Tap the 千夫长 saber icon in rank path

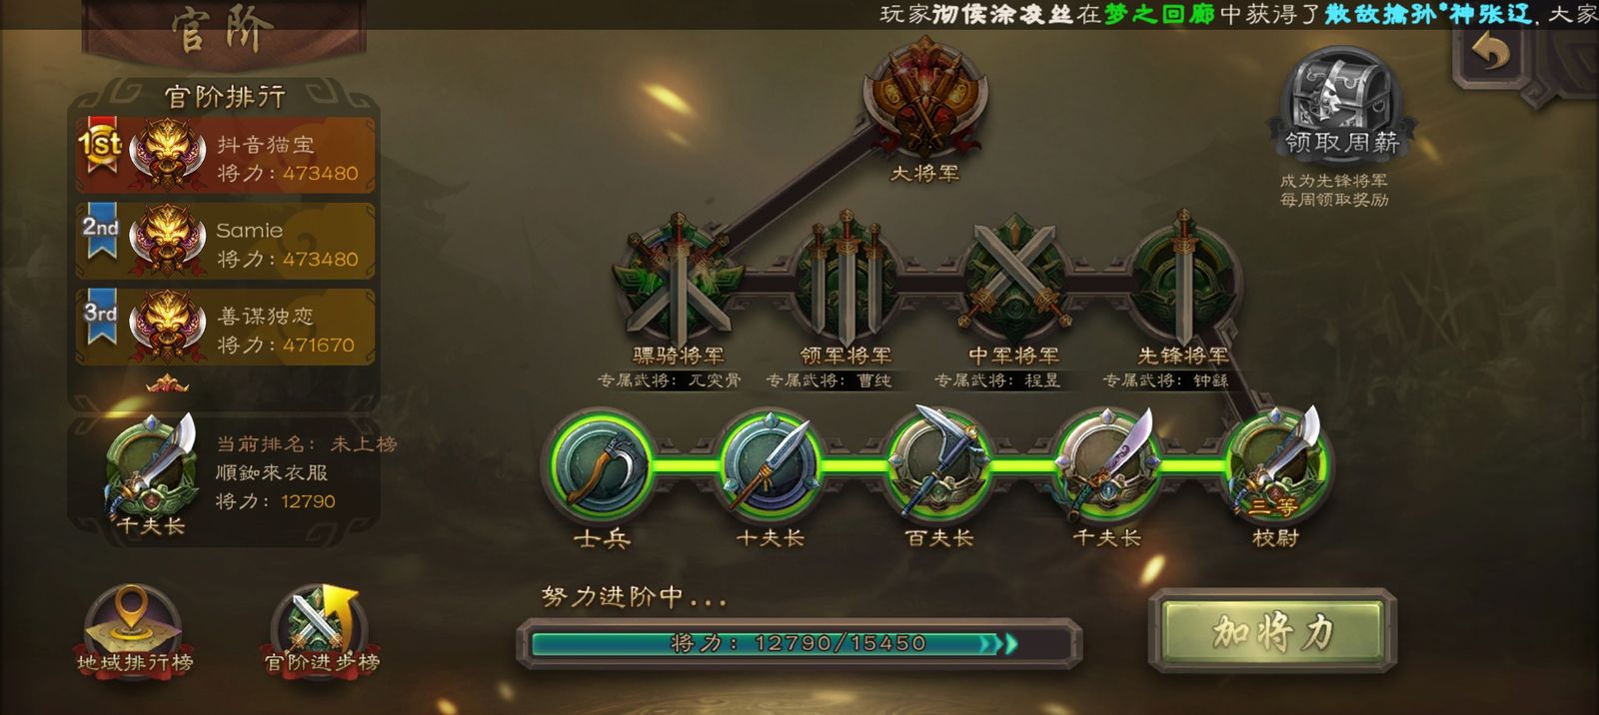point(1106,466)
